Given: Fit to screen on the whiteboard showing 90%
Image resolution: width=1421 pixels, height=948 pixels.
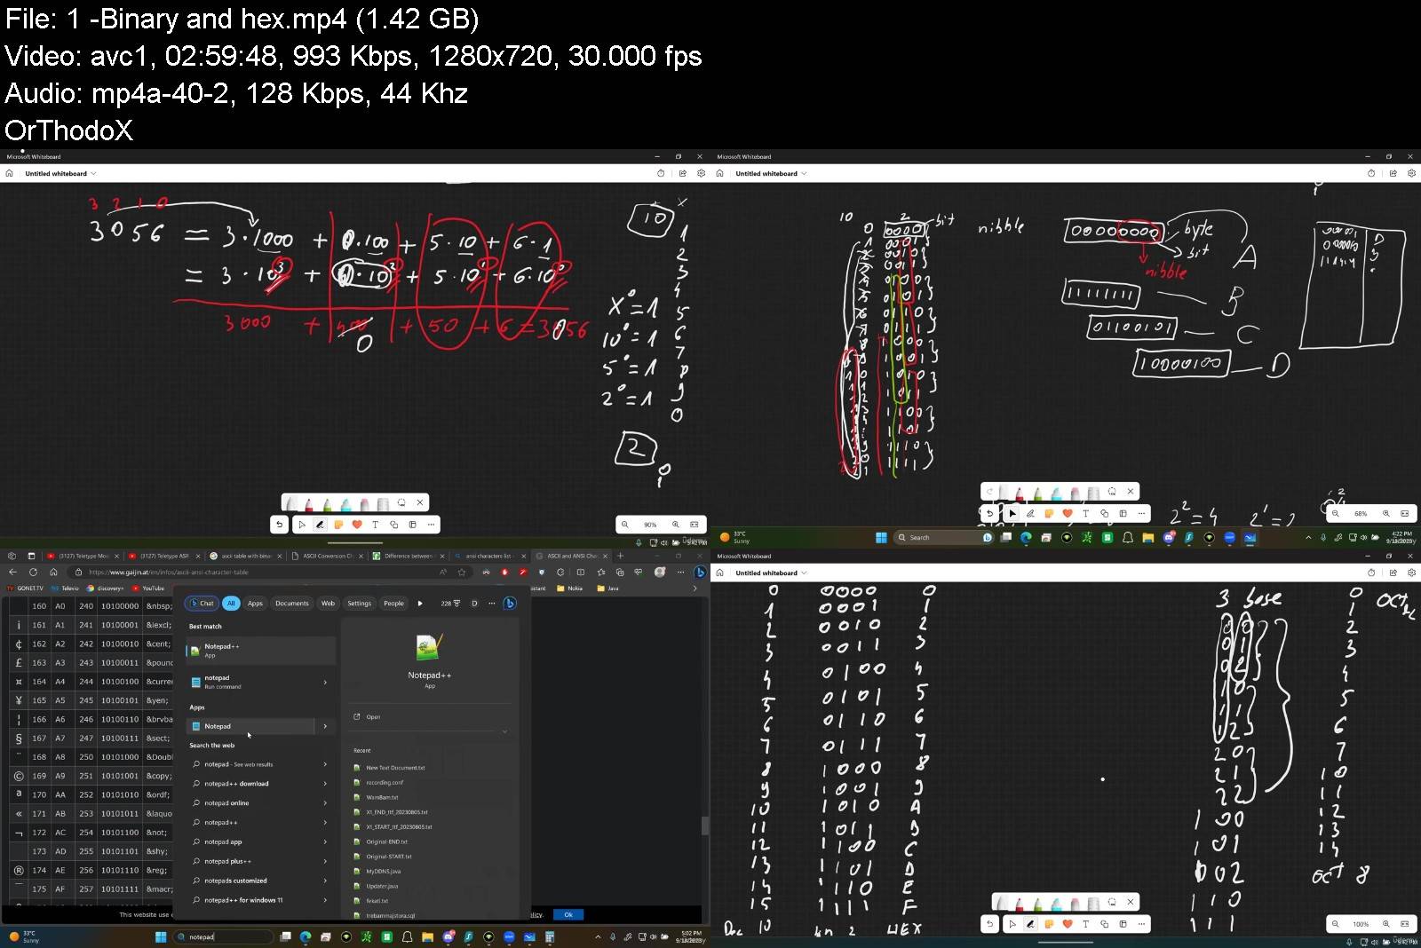Looking at the screenshot, I should [695, 525].
